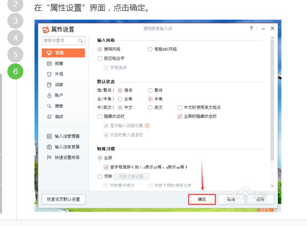Image resolution: width=307 pixels, height=226 pixels.
Task: Click the magnifier icon beside 搜索
Action: tap(49, 106)
